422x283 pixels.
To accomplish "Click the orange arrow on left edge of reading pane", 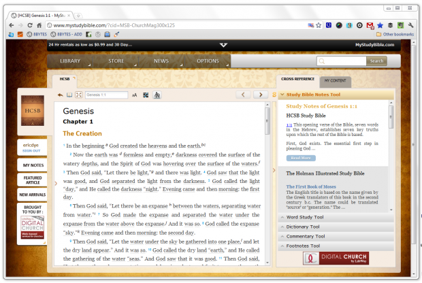I will tap(56, 184).
